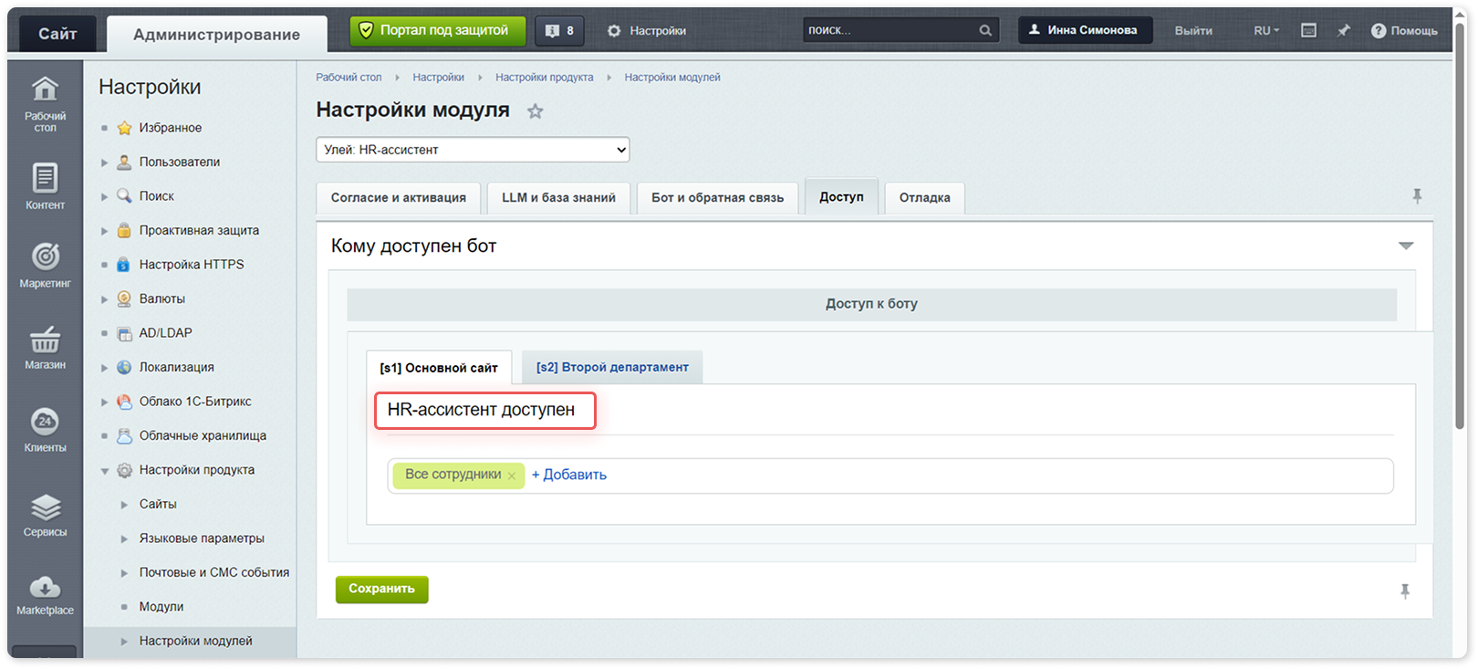Switch to the LLM и база знаний tab

tap(558, 198)
